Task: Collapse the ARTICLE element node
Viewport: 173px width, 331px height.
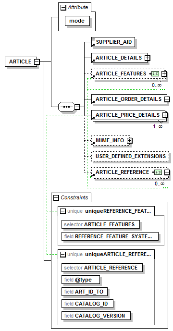Action: (37, 62)
